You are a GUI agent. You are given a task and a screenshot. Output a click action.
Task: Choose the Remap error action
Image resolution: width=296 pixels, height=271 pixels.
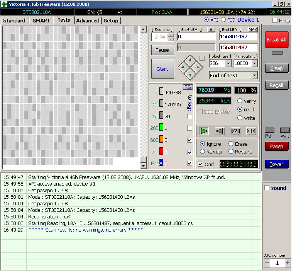202,152
